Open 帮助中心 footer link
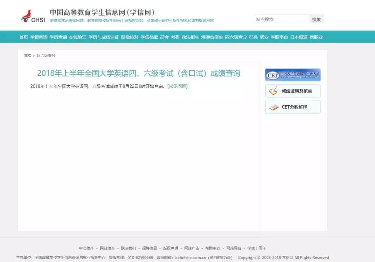The width and height of the screenshot is (375, 262). (212, 248)
